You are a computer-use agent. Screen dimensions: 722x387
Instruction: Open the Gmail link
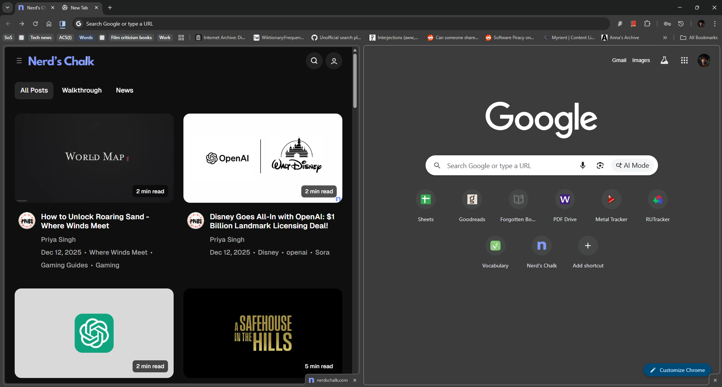click(x=619, y=60)
